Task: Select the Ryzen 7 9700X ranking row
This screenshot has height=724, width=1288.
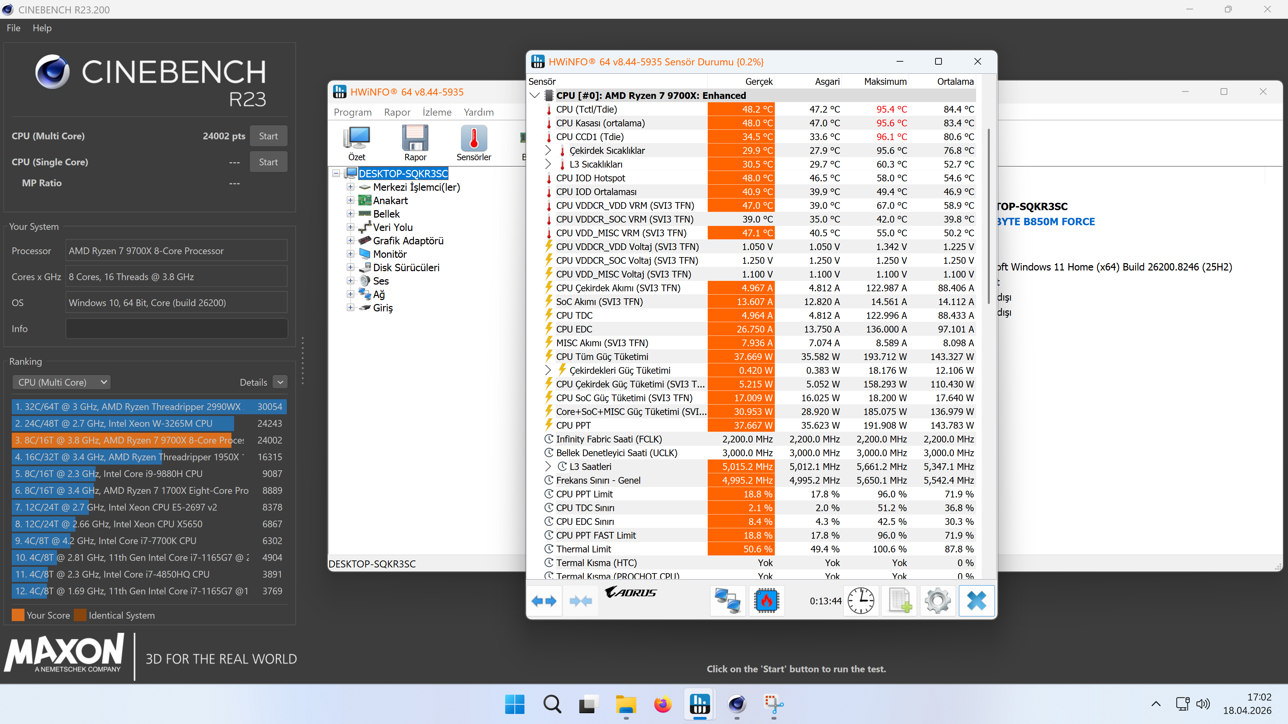Action: click(149, 440)
